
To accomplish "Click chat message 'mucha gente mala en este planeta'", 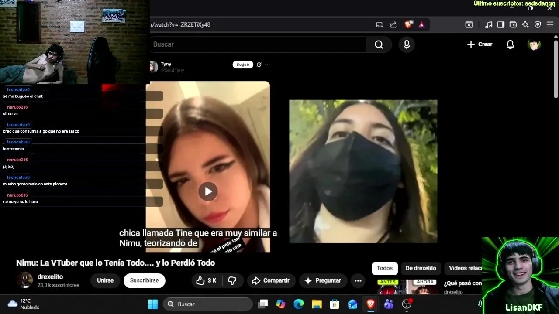I will pos(35,184).
